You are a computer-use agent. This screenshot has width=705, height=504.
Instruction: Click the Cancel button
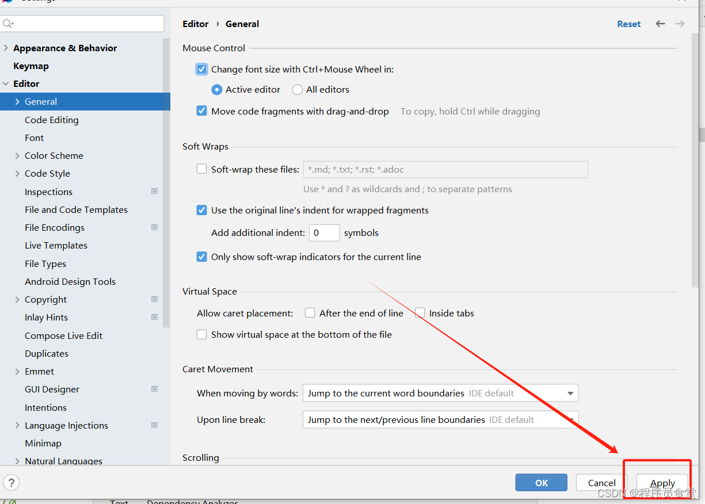pyautogui.click(x=602, y=483)
